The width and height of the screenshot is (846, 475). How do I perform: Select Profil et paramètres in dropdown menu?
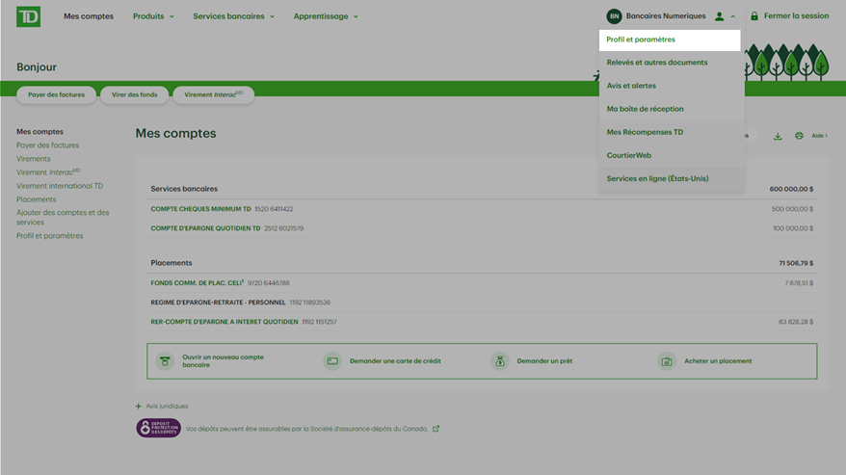[x=670, y=40]
